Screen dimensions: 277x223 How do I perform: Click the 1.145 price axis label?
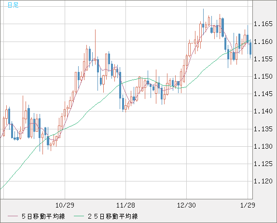(x=263, y=94)
